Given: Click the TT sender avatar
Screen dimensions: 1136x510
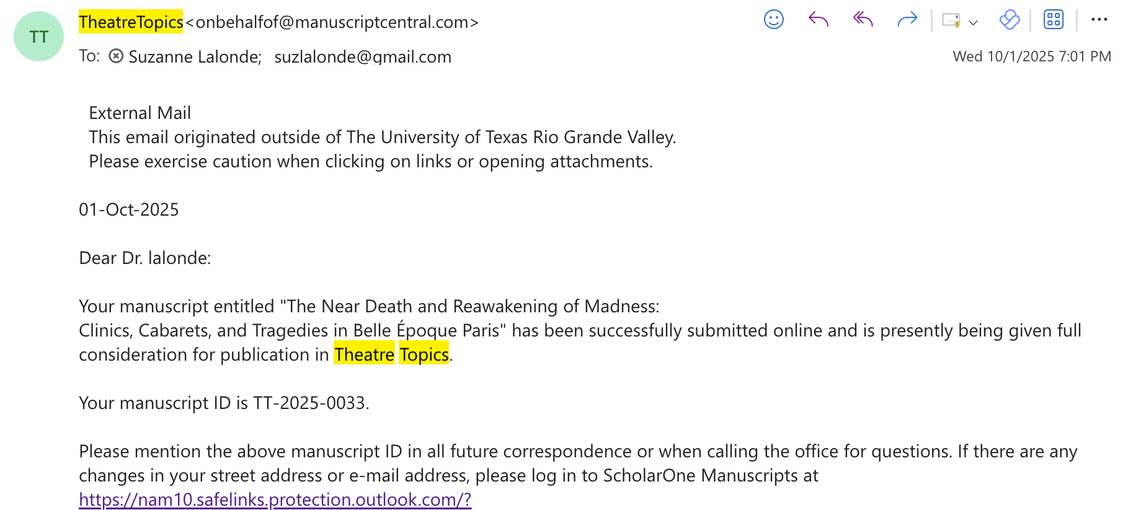Looking at the screenshot, I should tap(38, 37).
